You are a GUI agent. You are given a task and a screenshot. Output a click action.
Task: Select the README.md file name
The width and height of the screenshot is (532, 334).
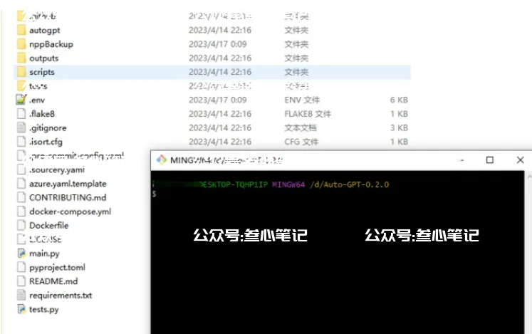point(53,281)
